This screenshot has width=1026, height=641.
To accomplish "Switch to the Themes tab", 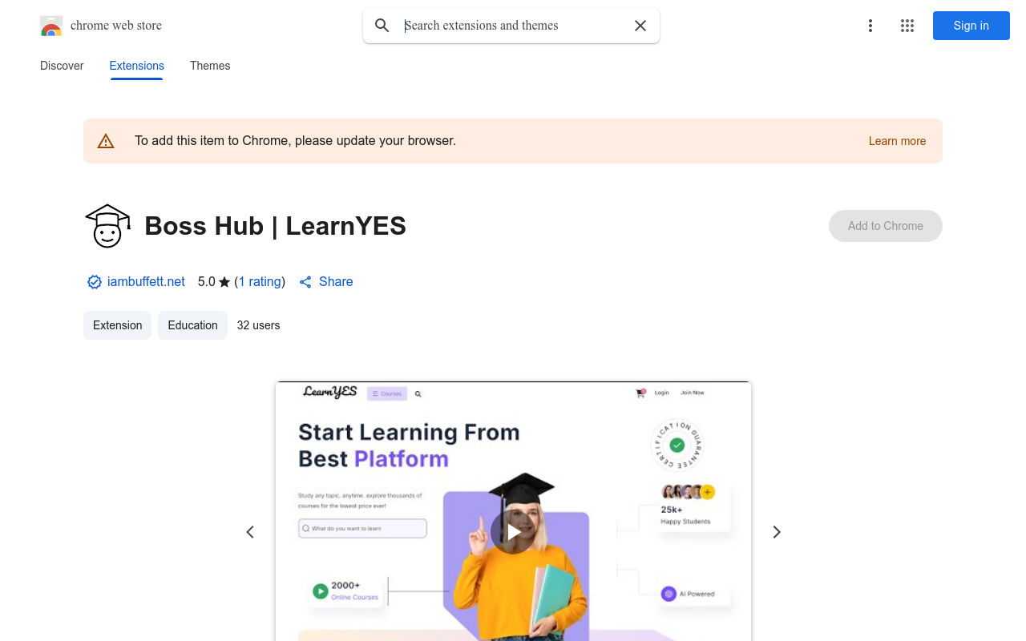I will click(210, 66).
